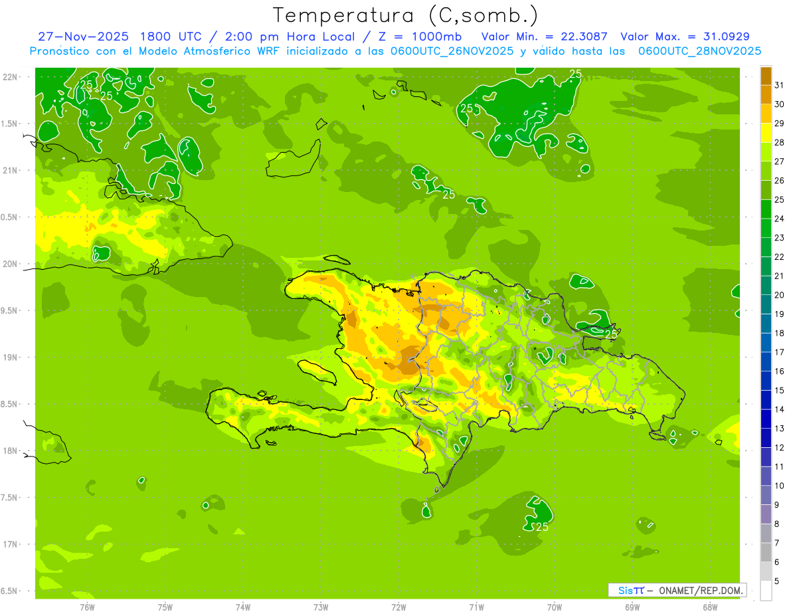Click the '22N' latitude label
Image resolution: width=797 pixels, height=616 pixels.
[x=11, y=76]
